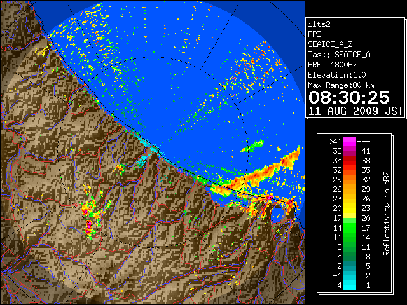This screenshot has width=407, height=305.
Task: Click the 'PRF: 1800Hz' value
Action: pyautogui.click(x=333, y=65)
